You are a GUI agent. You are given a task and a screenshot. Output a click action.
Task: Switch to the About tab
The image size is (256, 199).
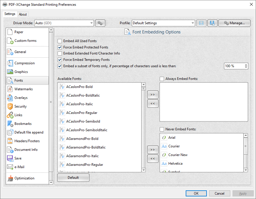point(23,14)
